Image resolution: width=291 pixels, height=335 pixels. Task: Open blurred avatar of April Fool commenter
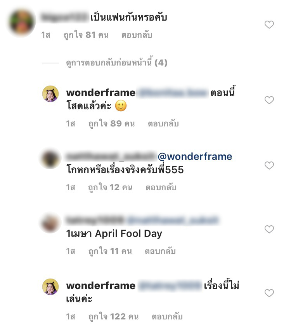coord(50,223)
